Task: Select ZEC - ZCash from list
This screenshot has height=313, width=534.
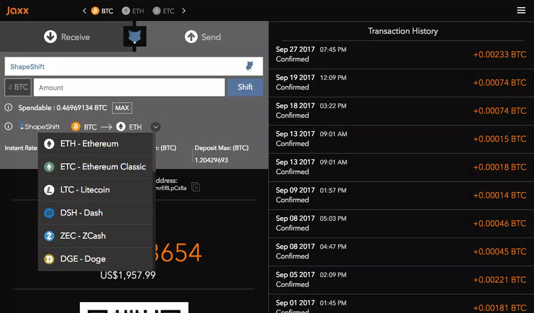Action: click(95, 236)
